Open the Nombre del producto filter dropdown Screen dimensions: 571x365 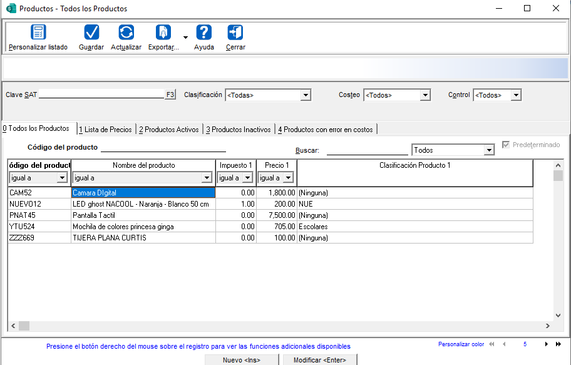pyautogui.click(x=207, y=178)
